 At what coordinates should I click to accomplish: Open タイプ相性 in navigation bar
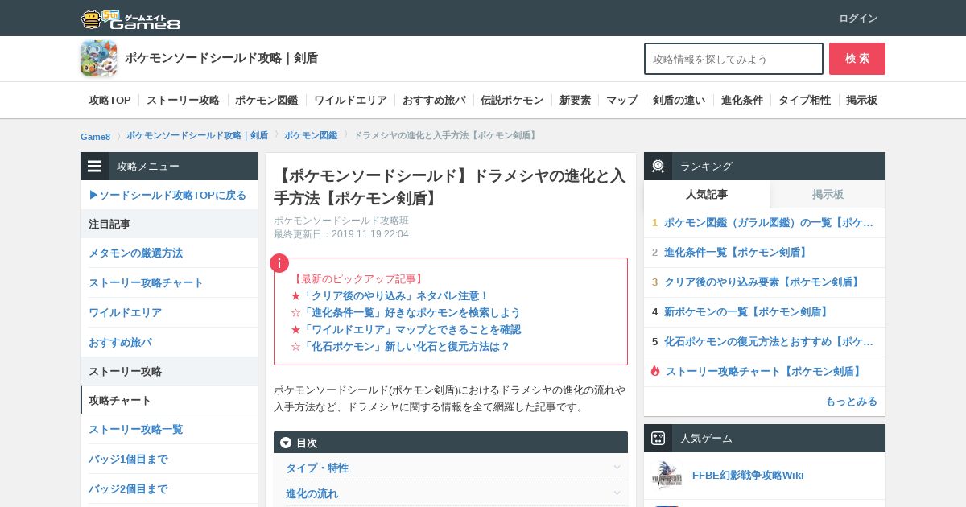(x=804, y=101)
